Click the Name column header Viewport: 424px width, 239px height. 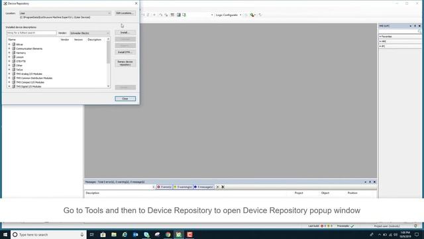pos(12,40)
